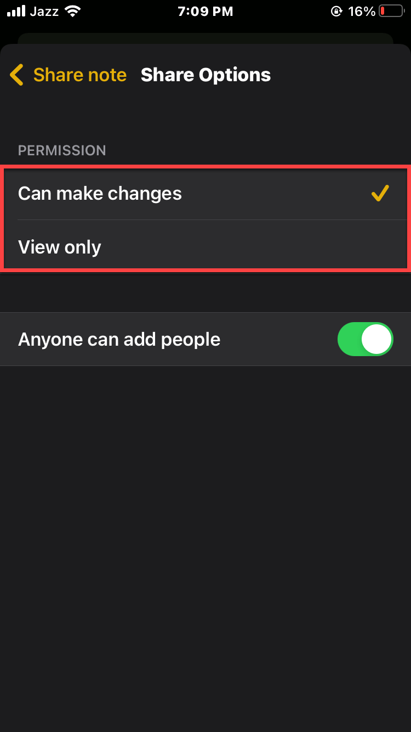Tap blank space right of View only
411x732 pixels.
(x=252, y=247)
